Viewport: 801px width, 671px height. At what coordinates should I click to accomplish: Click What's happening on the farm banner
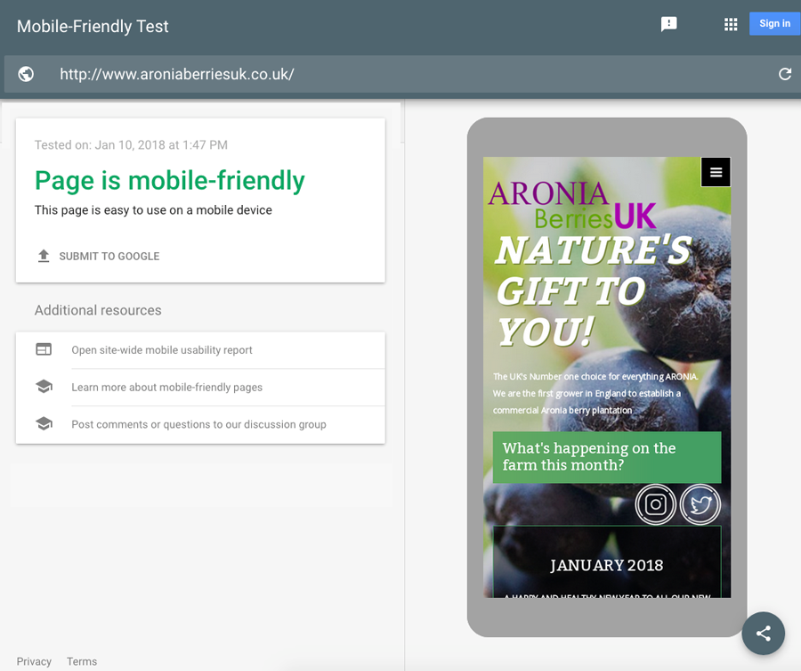607,457
